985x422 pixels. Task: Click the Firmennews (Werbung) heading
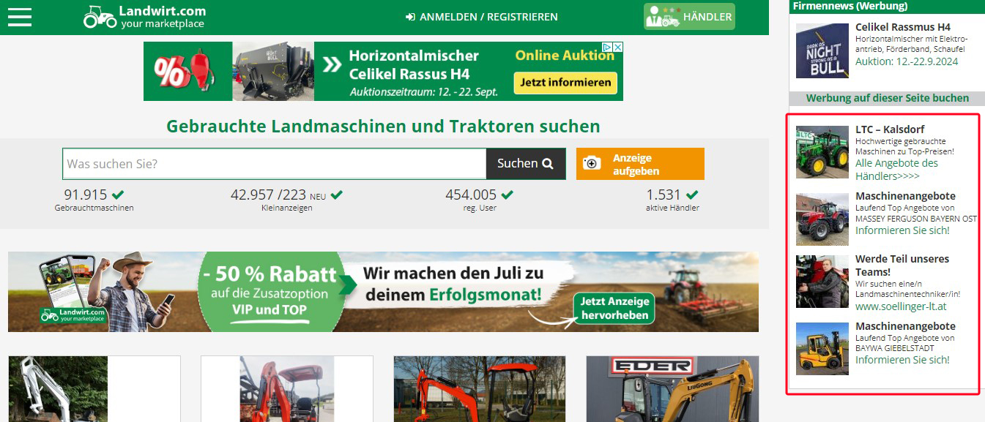[850, 6]
